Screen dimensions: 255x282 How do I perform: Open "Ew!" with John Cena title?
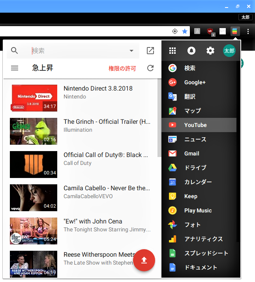[x=93, y=221]
